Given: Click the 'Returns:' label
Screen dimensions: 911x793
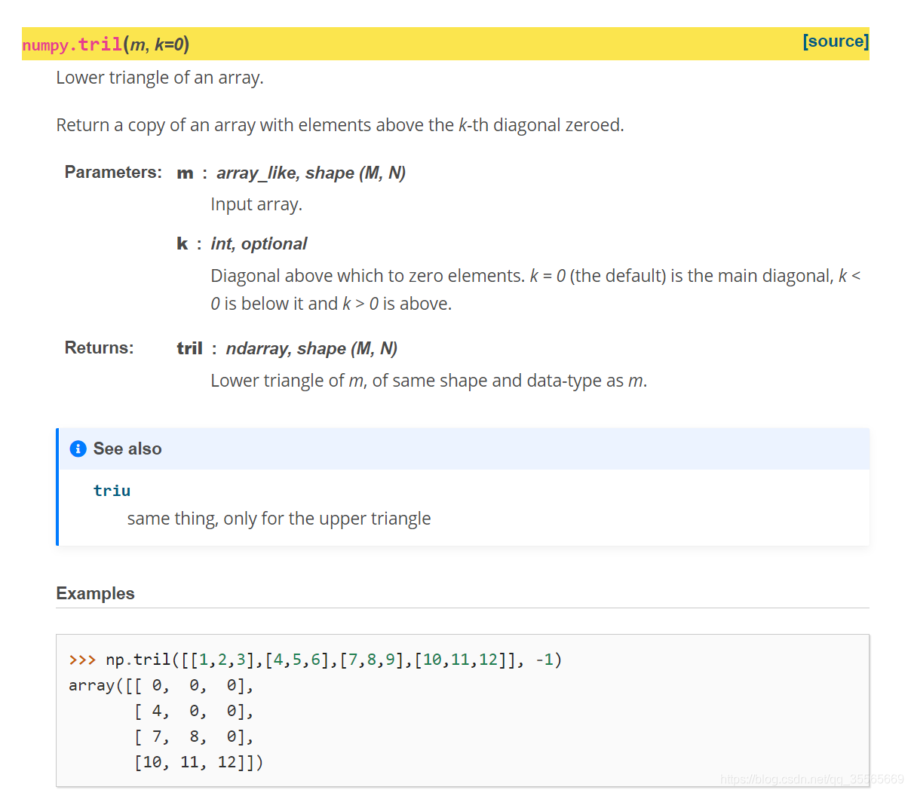Looking at the screenshot, I should pyautogui.click(x=99, y=348).
